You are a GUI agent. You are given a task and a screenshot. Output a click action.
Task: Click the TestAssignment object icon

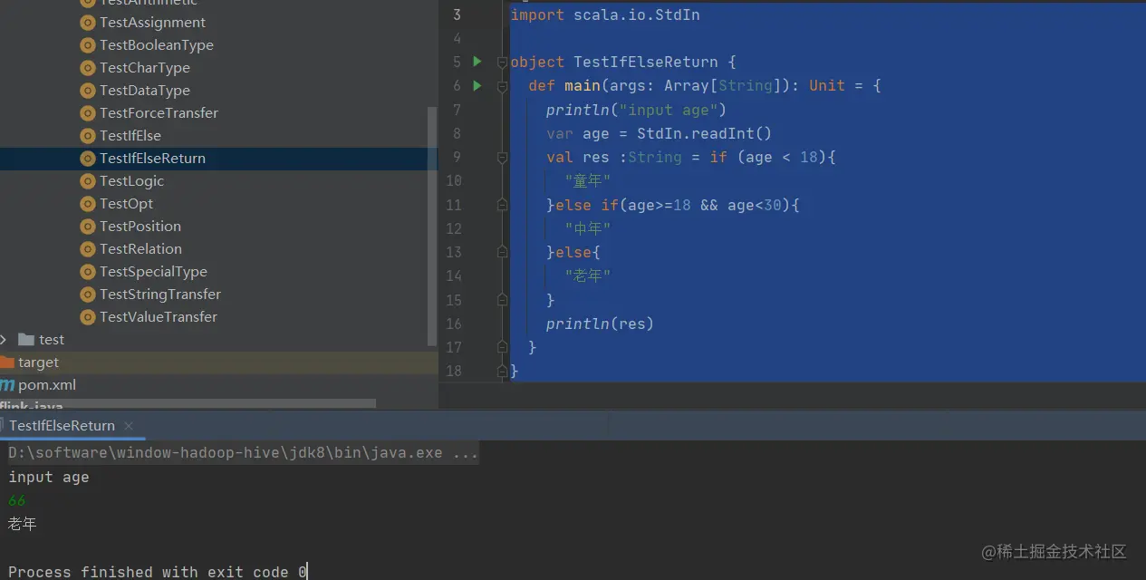(x=88, y=23)
